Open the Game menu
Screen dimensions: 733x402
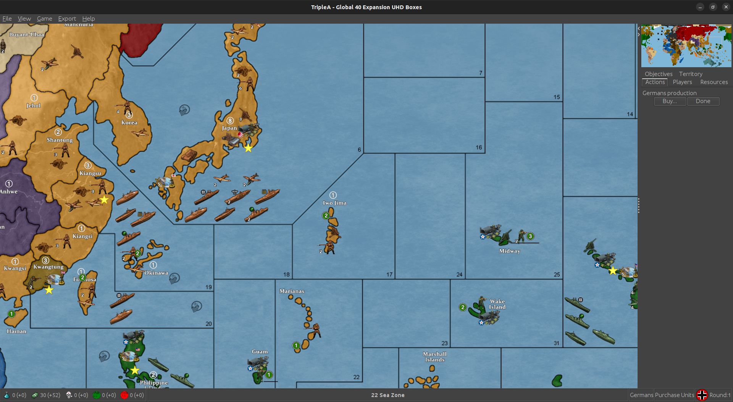pyautogui.click(x=44, y=18)
